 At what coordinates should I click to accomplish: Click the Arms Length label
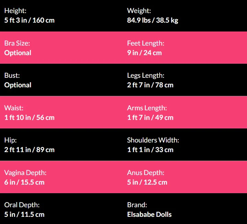(147, 108)
